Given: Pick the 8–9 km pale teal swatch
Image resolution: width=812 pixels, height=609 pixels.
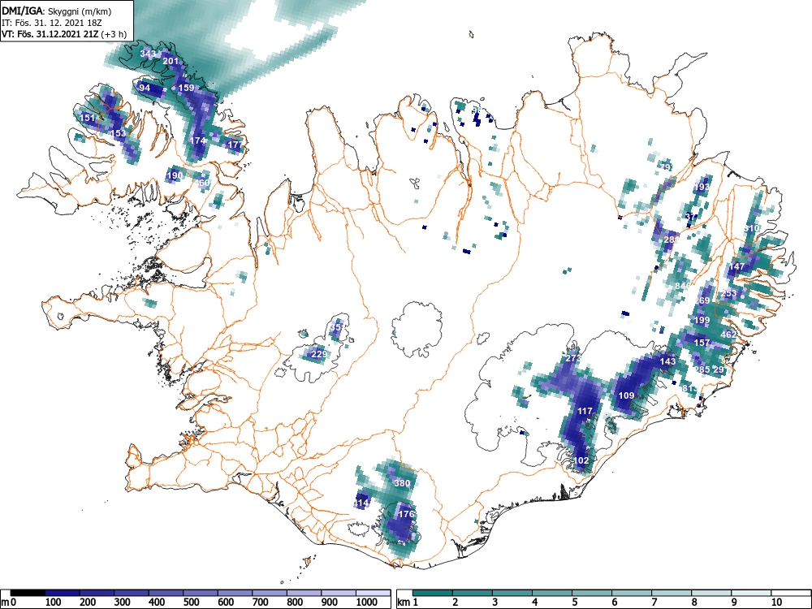Looking at the screenshot, I should pyautogui.click(x=711, y=593).
